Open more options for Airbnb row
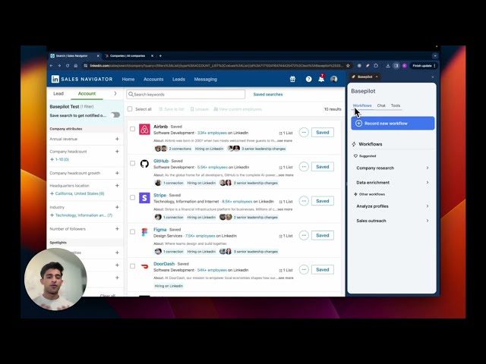 [x=304, y=133]
